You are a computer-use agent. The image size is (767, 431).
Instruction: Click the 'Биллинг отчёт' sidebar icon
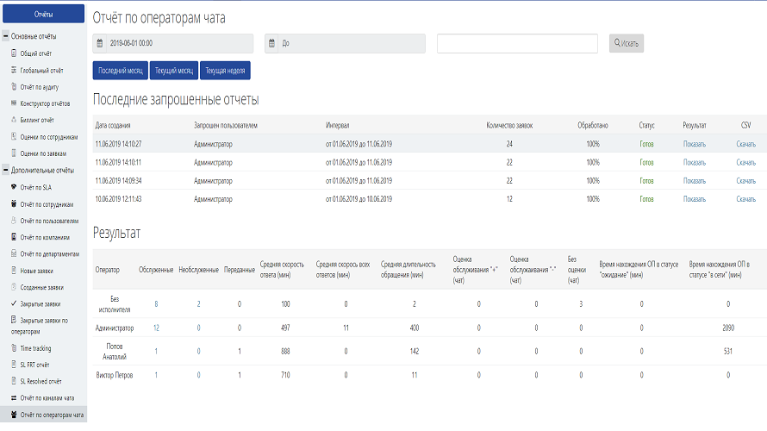pyautogui.click(x=13, y=120)
